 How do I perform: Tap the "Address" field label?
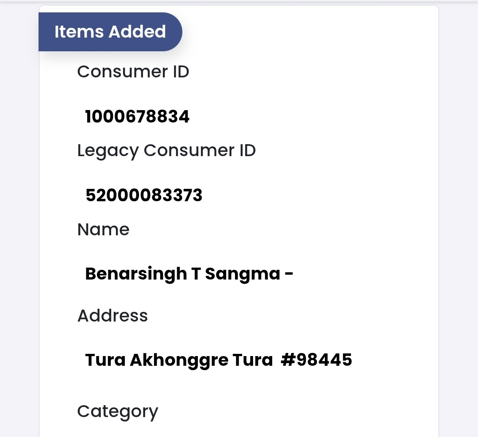112,316
